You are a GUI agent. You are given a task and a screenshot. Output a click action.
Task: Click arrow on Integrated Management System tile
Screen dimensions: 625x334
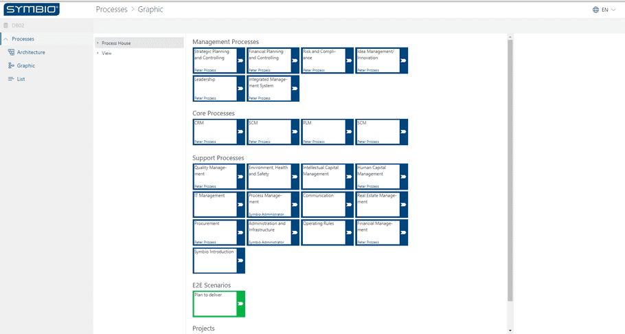(295, 89)
